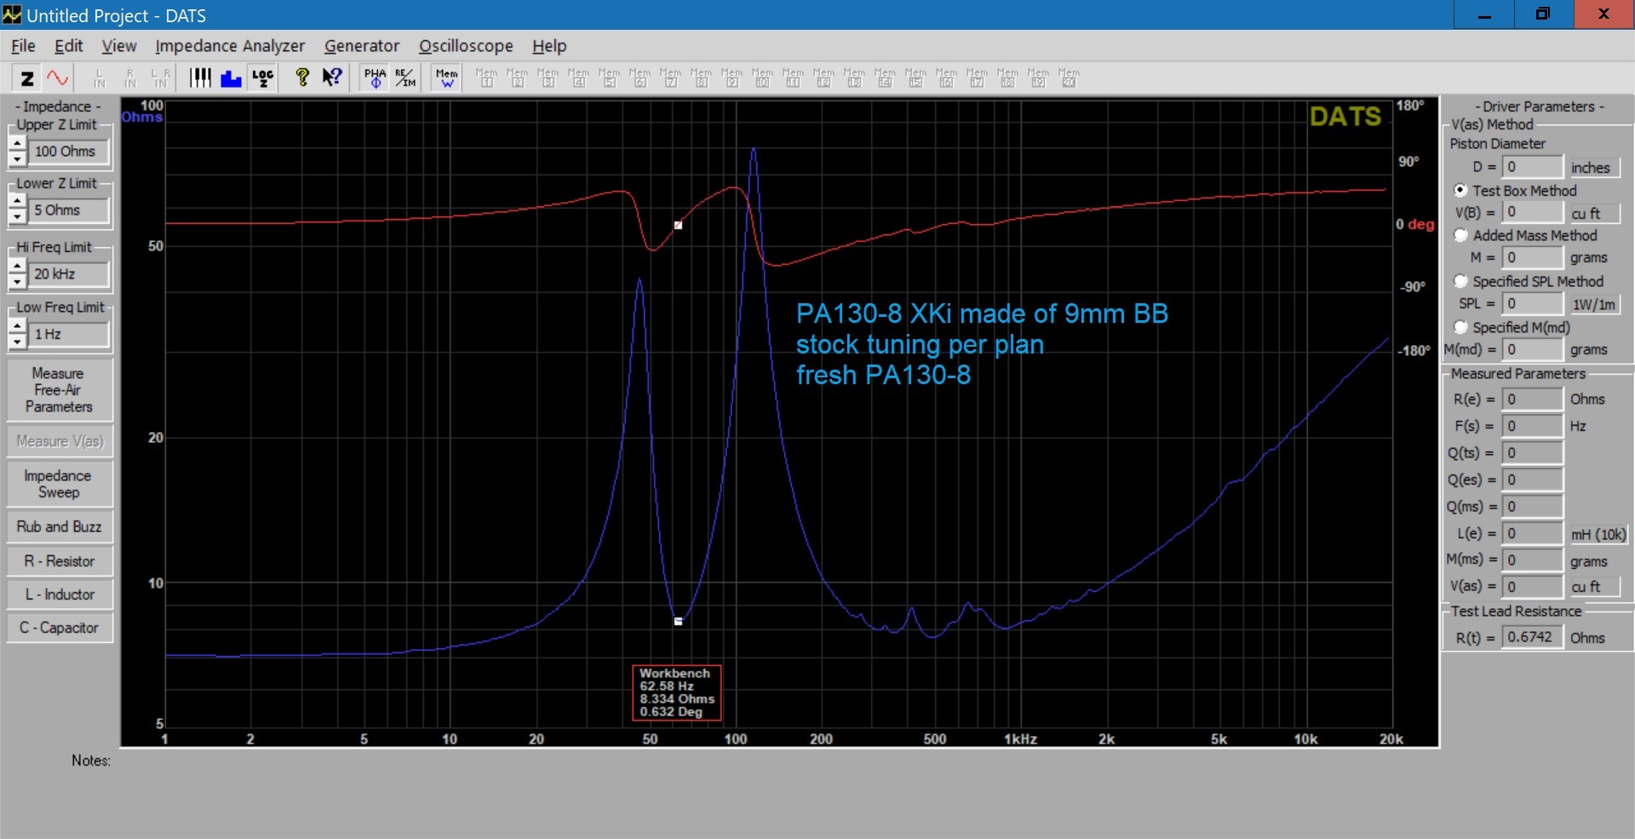Select the Specified SPL Method radio button
Image resolution: width=1635 pixels, height=839 pixels.
[x=1460, y=281]
